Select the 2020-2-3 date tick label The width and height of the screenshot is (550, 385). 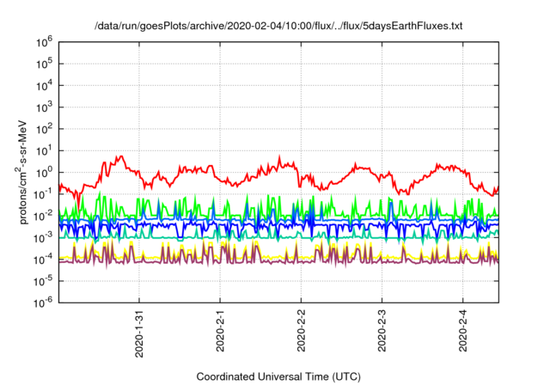[382, 330]
